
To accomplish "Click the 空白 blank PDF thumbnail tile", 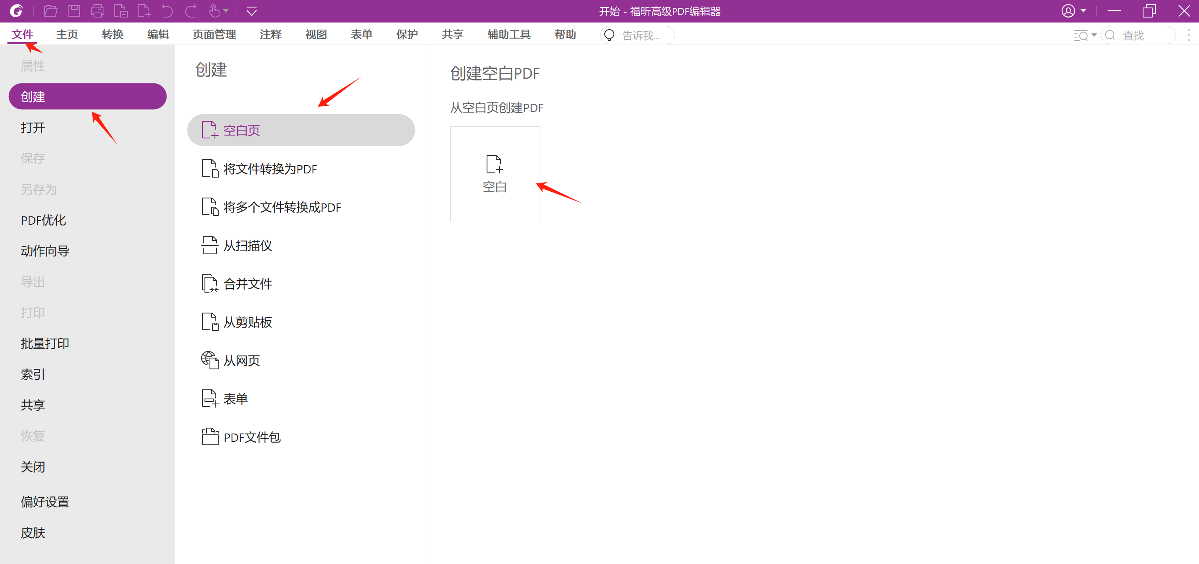I will click(494, 174).
